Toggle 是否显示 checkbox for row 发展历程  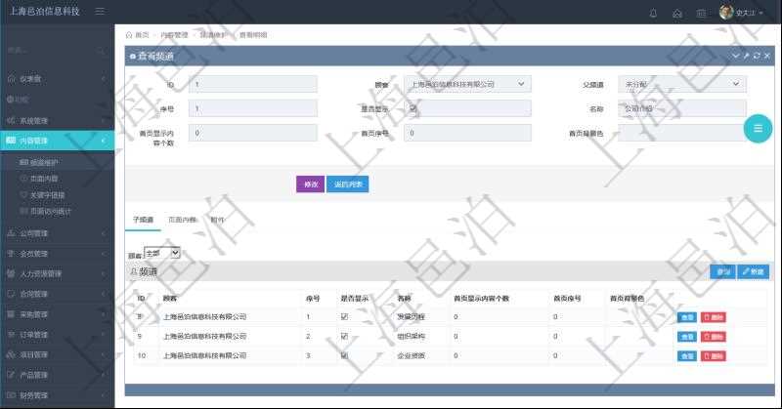pyautogui.click(x=343, y=317)
